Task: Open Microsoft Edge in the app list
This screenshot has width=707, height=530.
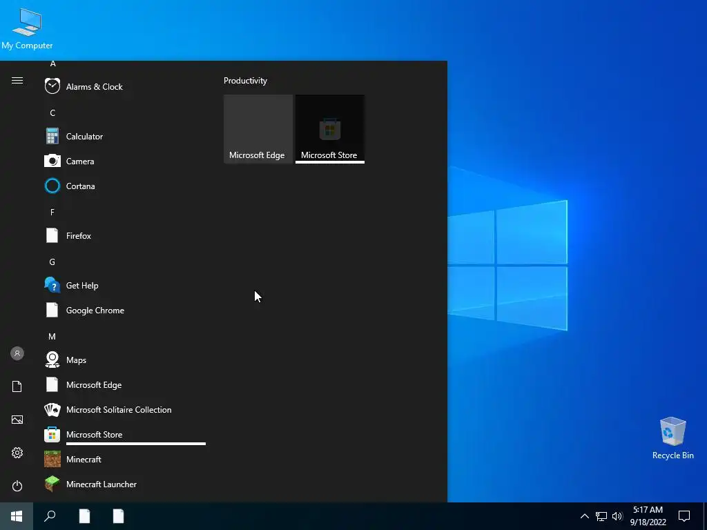Action: (x=125, y=384)
